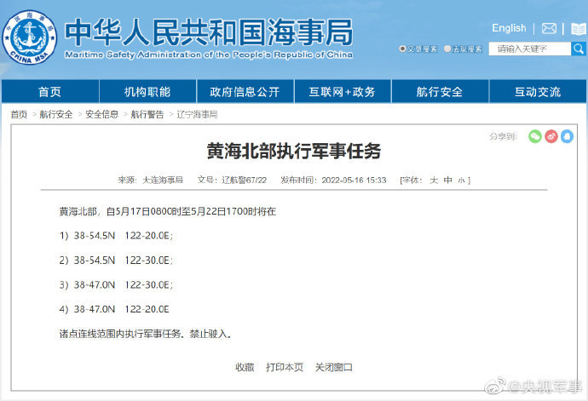Click the China MSA logo emblem

(31, 38)
